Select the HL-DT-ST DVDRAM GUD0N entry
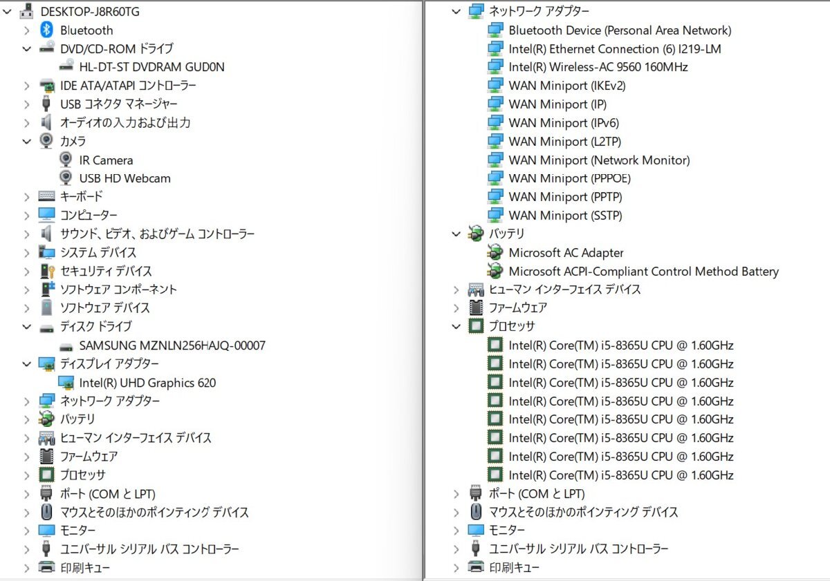The height and width of the screenshot is (581, 830). pos(151,67)
